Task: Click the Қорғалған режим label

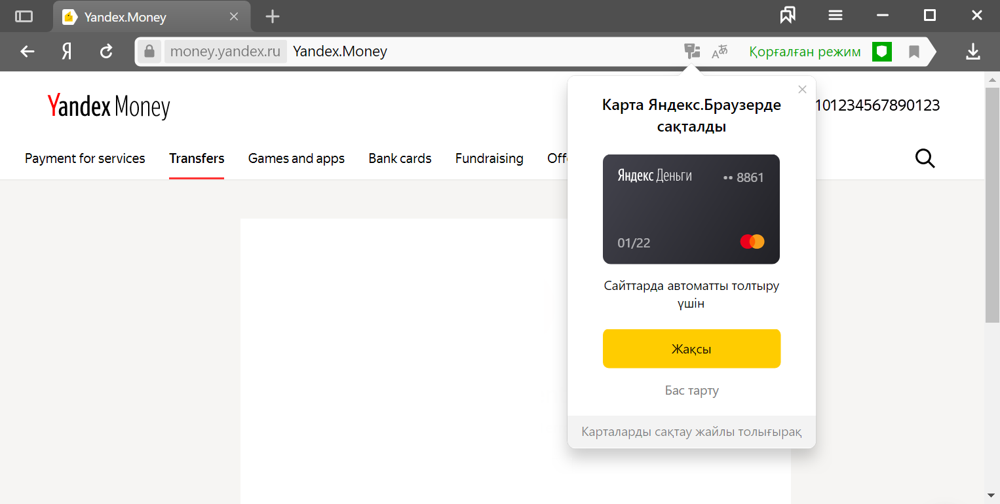Action: (x=805, y=52)
